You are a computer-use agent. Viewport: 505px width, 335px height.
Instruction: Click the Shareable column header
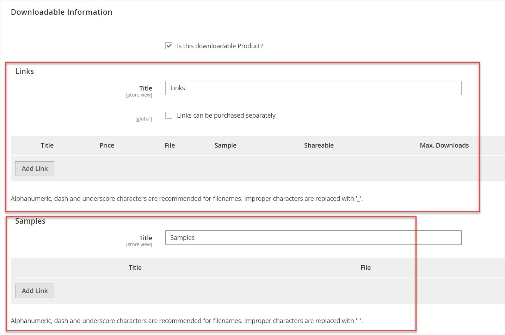click(x=319, y=145)
